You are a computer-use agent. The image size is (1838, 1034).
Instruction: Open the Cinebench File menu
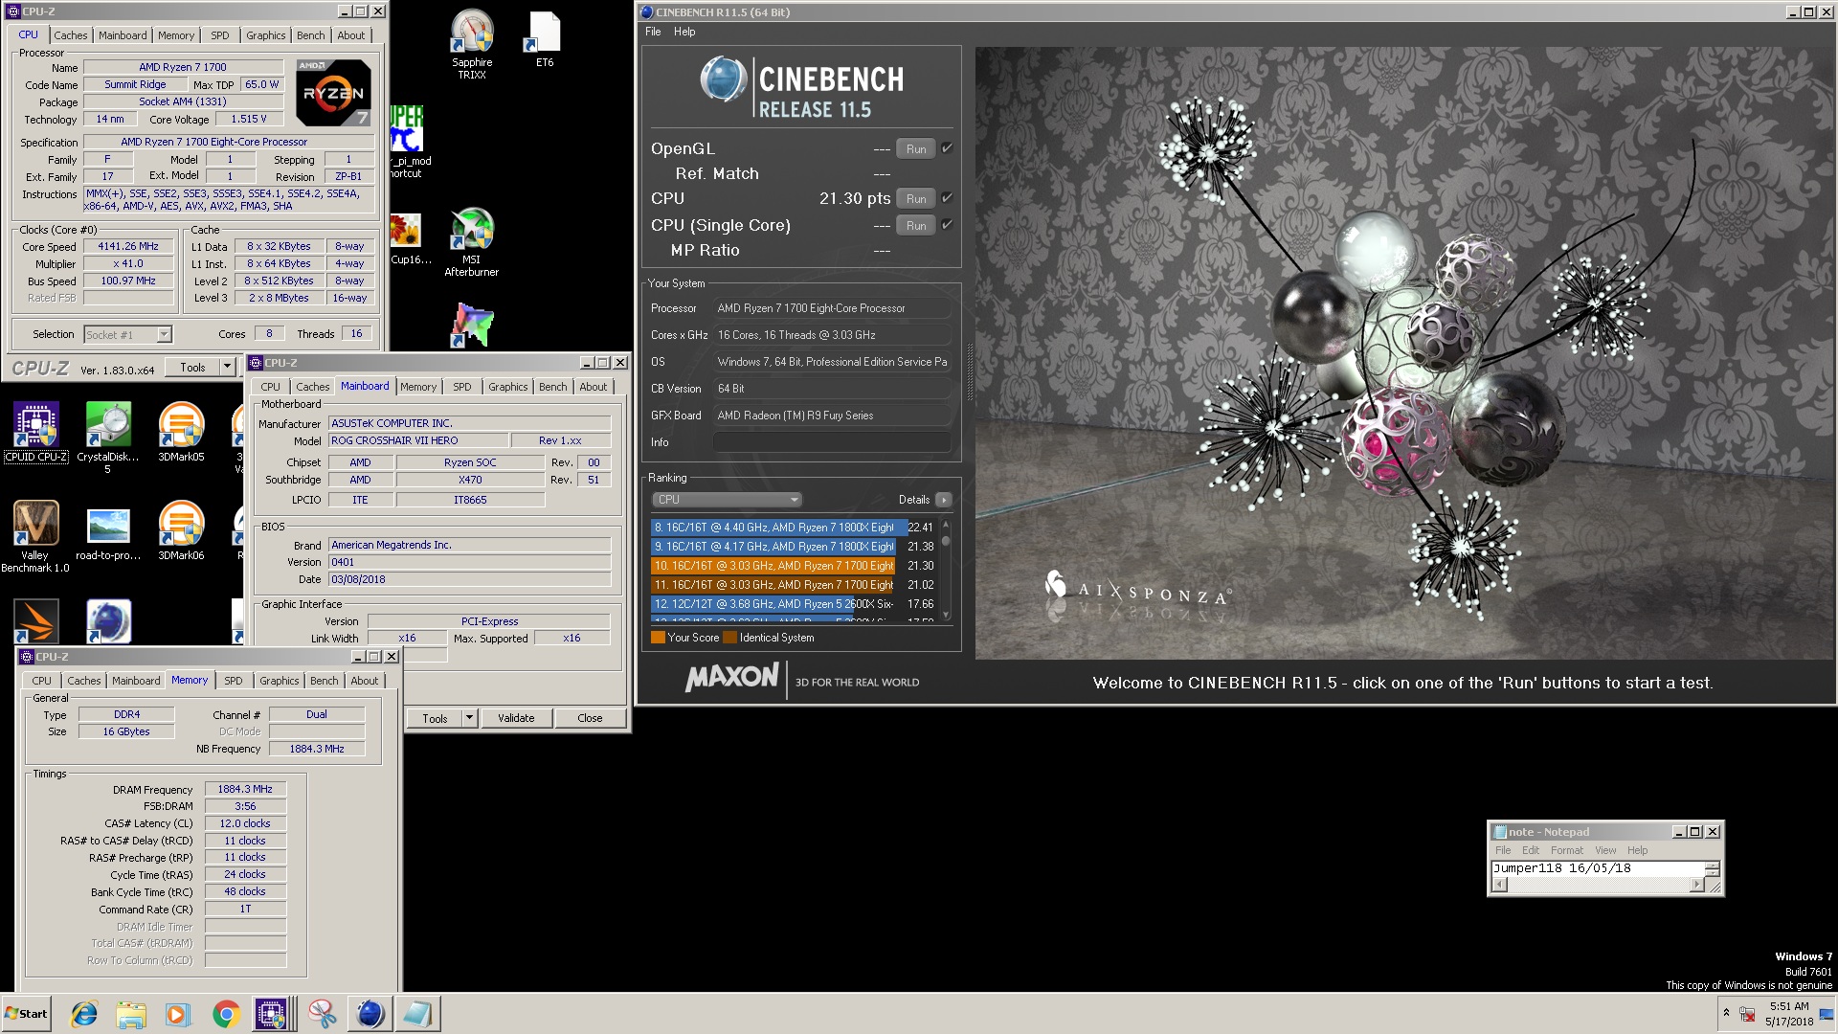[x=653, y=32]
